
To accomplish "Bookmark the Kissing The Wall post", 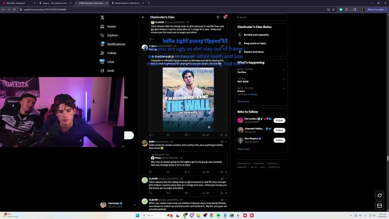I will click(222, 135).
